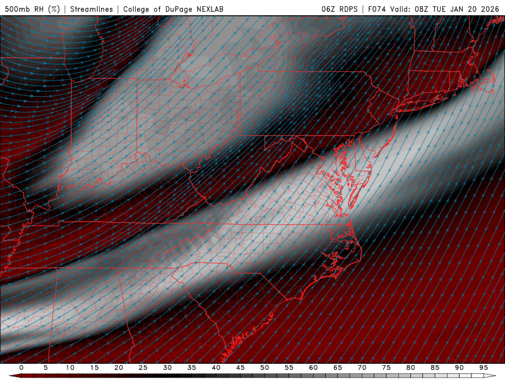The width and height of the screenshot is (505, 379).
Task: Click the colorbar value 55
Action: click(289, 368)
